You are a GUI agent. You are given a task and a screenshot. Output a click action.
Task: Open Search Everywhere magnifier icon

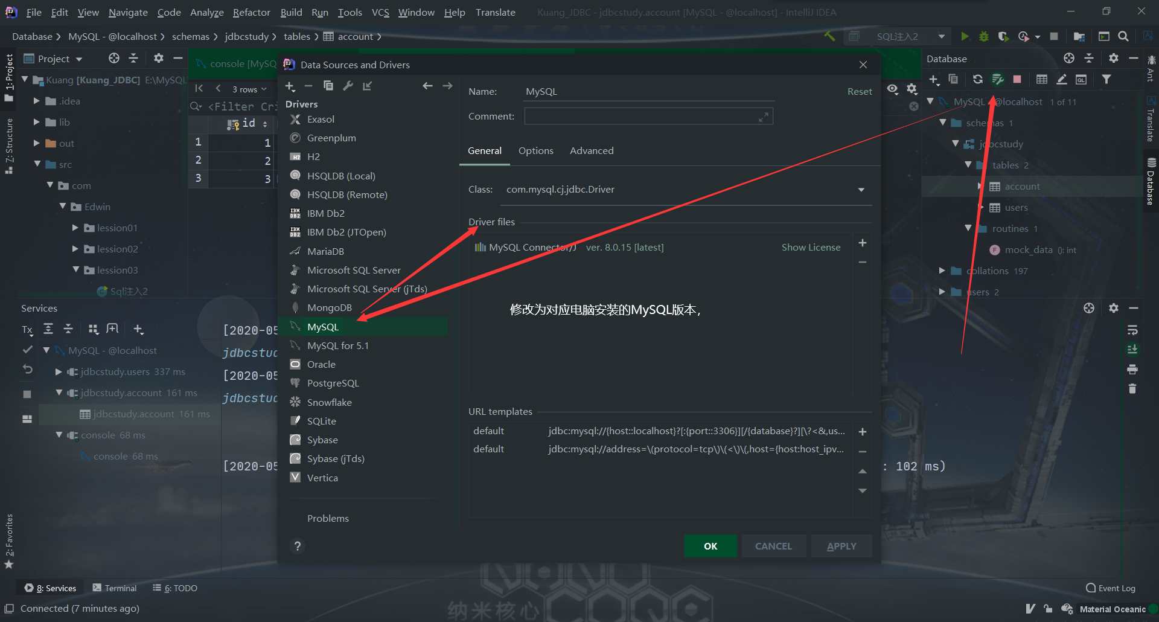click(1123, 37)
